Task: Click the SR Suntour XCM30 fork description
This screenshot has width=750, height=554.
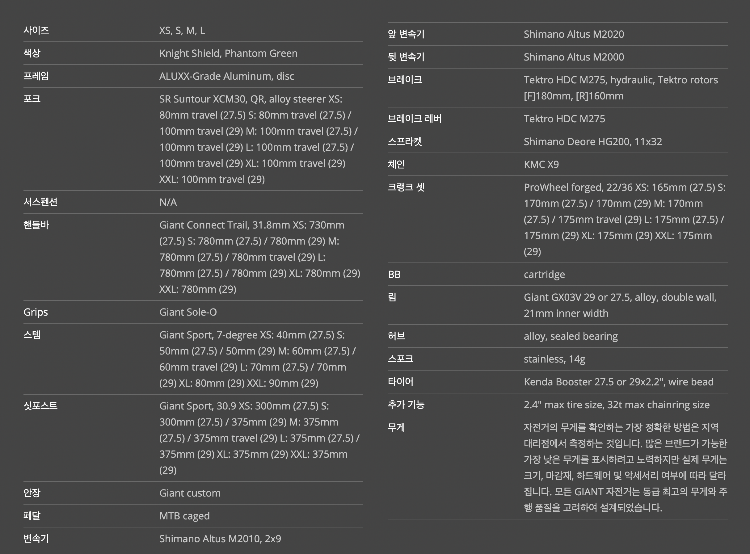Action: [259, 139]
